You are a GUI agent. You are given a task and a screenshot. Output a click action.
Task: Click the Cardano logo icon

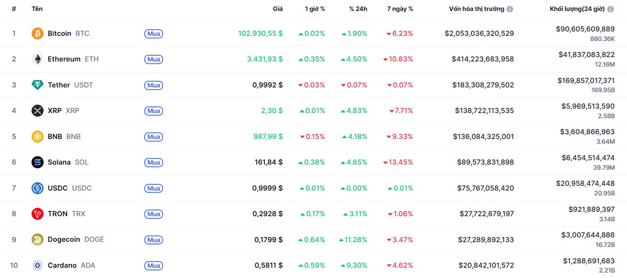coord(38,266)
